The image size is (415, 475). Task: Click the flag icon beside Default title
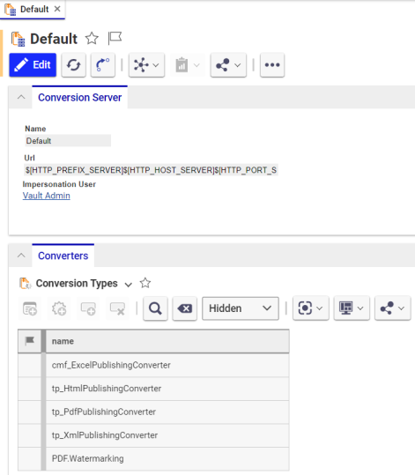tap(115, 39)
